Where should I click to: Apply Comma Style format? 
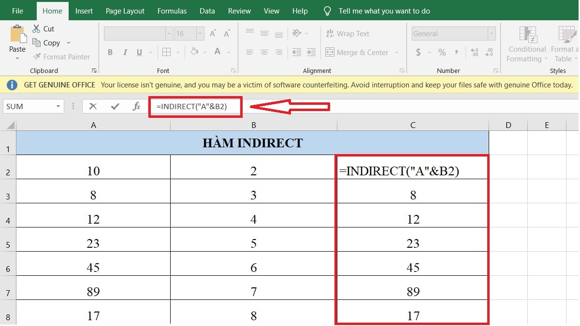click(456, 52)
